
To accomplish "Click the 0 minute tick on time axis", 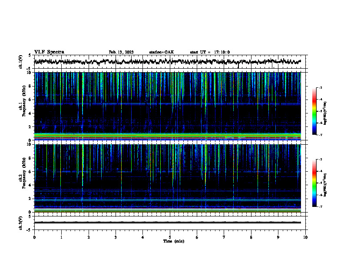I will click(x=34, y=237).
